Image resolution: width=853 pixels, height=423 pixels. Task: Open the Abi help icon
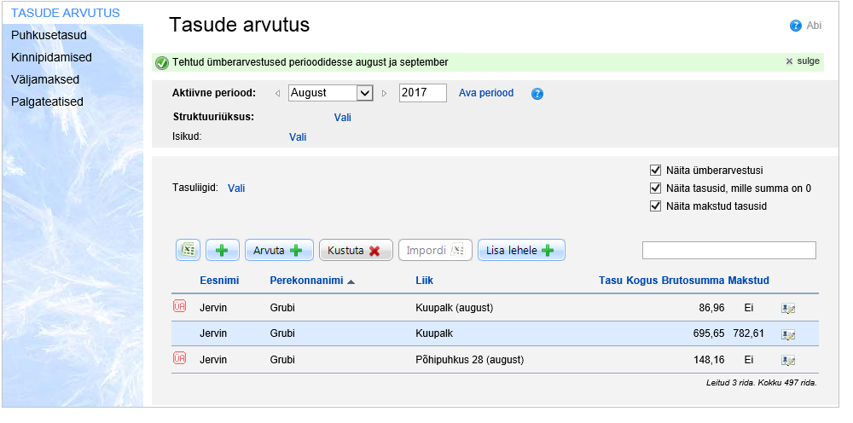pos(796,26)
